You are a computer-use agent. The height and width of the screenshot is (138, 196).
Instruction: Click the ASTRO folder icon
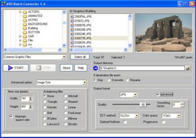click(x=25, y=20)
